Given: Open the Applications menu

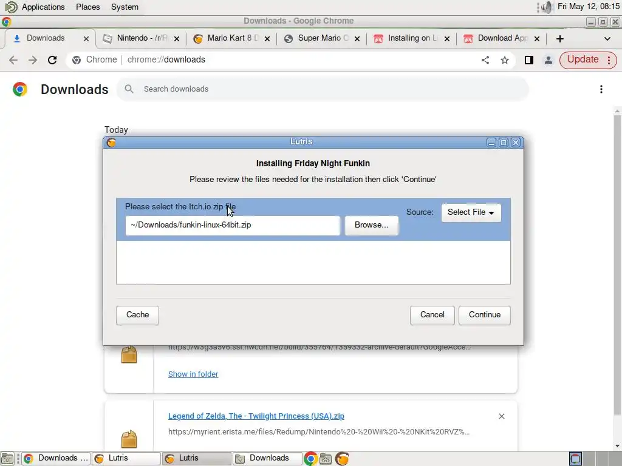Looking at the screenshot, I should pos(43,7).
